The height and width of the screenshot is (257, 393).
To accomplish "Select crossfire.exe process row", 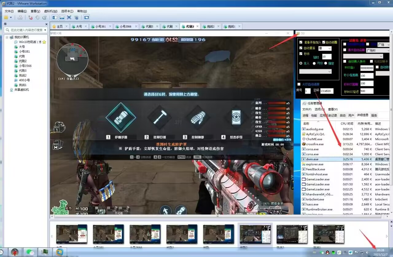I will click(345, 144).
